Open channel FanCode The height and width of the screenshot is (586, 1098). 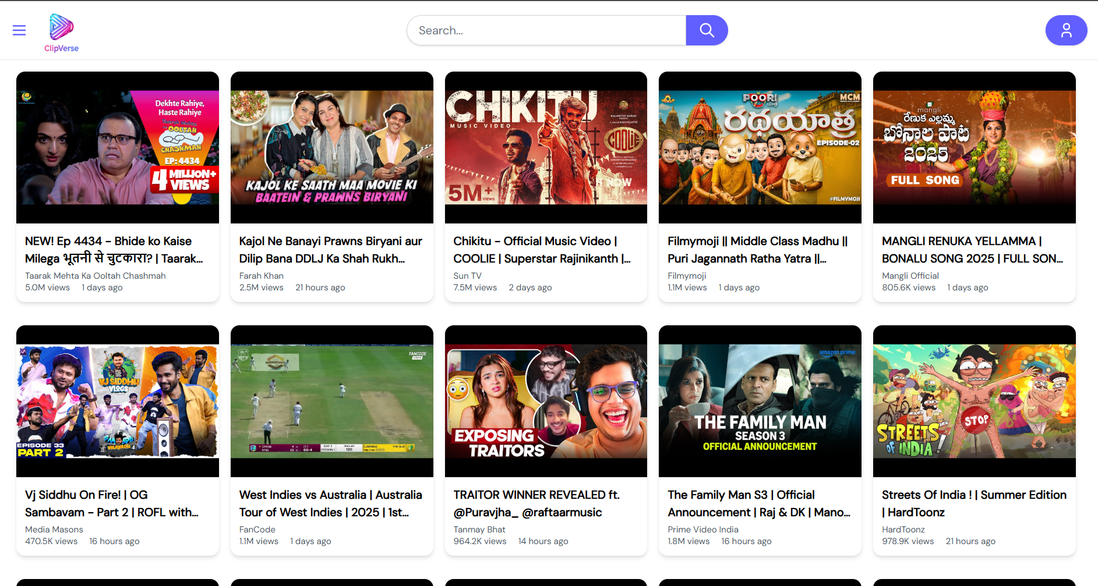(257, 530)
